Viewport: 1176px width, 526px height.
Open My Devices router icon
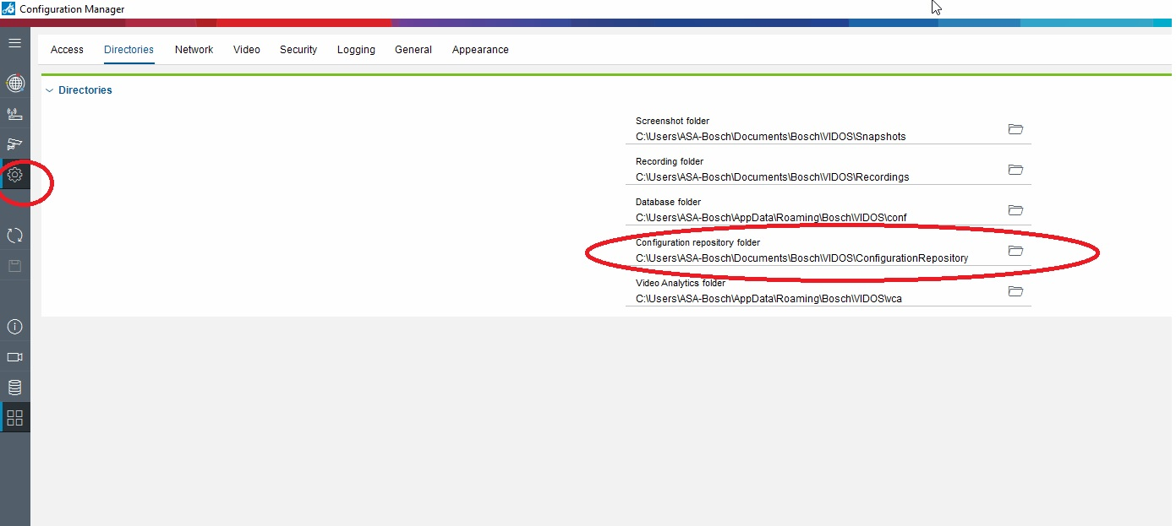[14, 114]
